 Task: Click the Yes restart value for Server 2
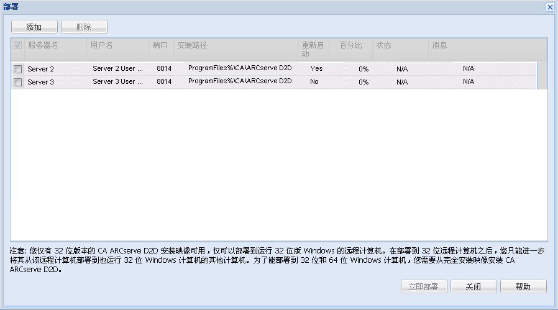[x=316, y=68]
